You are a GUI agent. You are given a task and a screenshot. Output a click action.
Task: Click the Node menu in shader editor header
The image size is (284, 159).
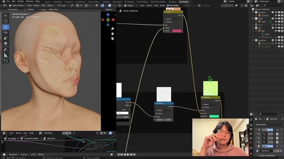click(162, 6)
